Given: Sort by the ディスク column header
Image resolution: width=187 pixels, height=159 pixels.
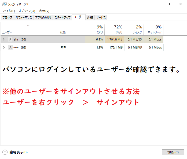Looking at the screenshot, I should (134, 30).
